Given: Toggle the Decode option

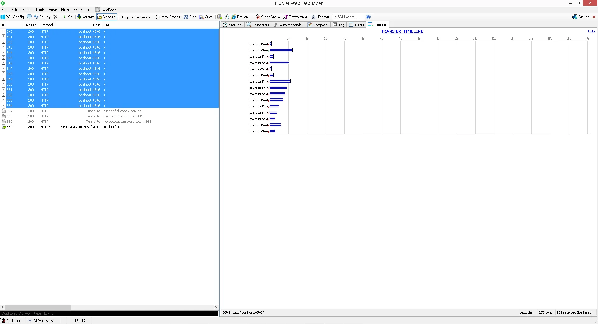Looking at the screenshot, I should 107,17.
